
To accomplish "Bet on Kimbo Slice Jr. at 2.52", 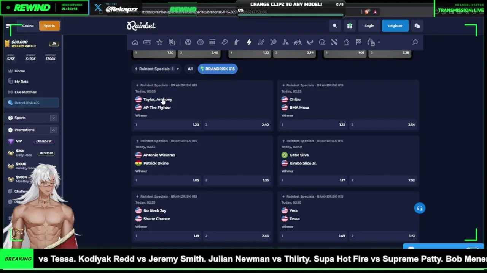I will coord(384,180).
